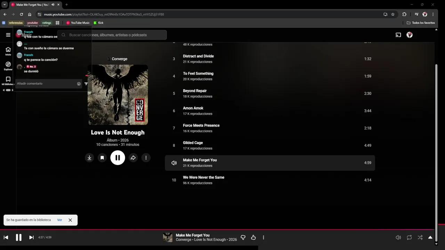Open the youtube bookmark folder
This screenshot has width=445, height=250.
(x=32, y=23)
